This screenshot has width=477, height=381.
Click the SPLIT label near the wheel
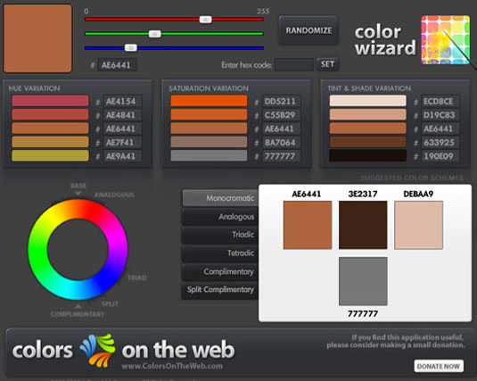110,304
